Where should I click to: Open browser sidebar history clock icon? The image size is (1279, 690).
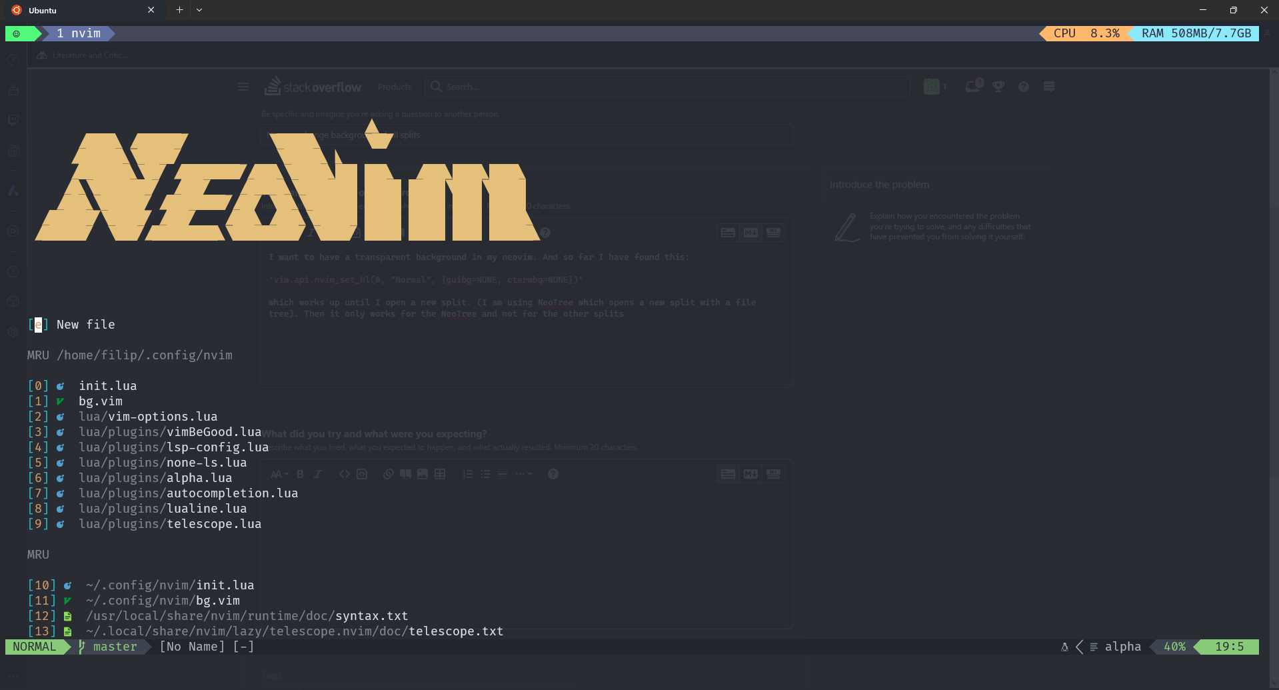coord(13,272)
